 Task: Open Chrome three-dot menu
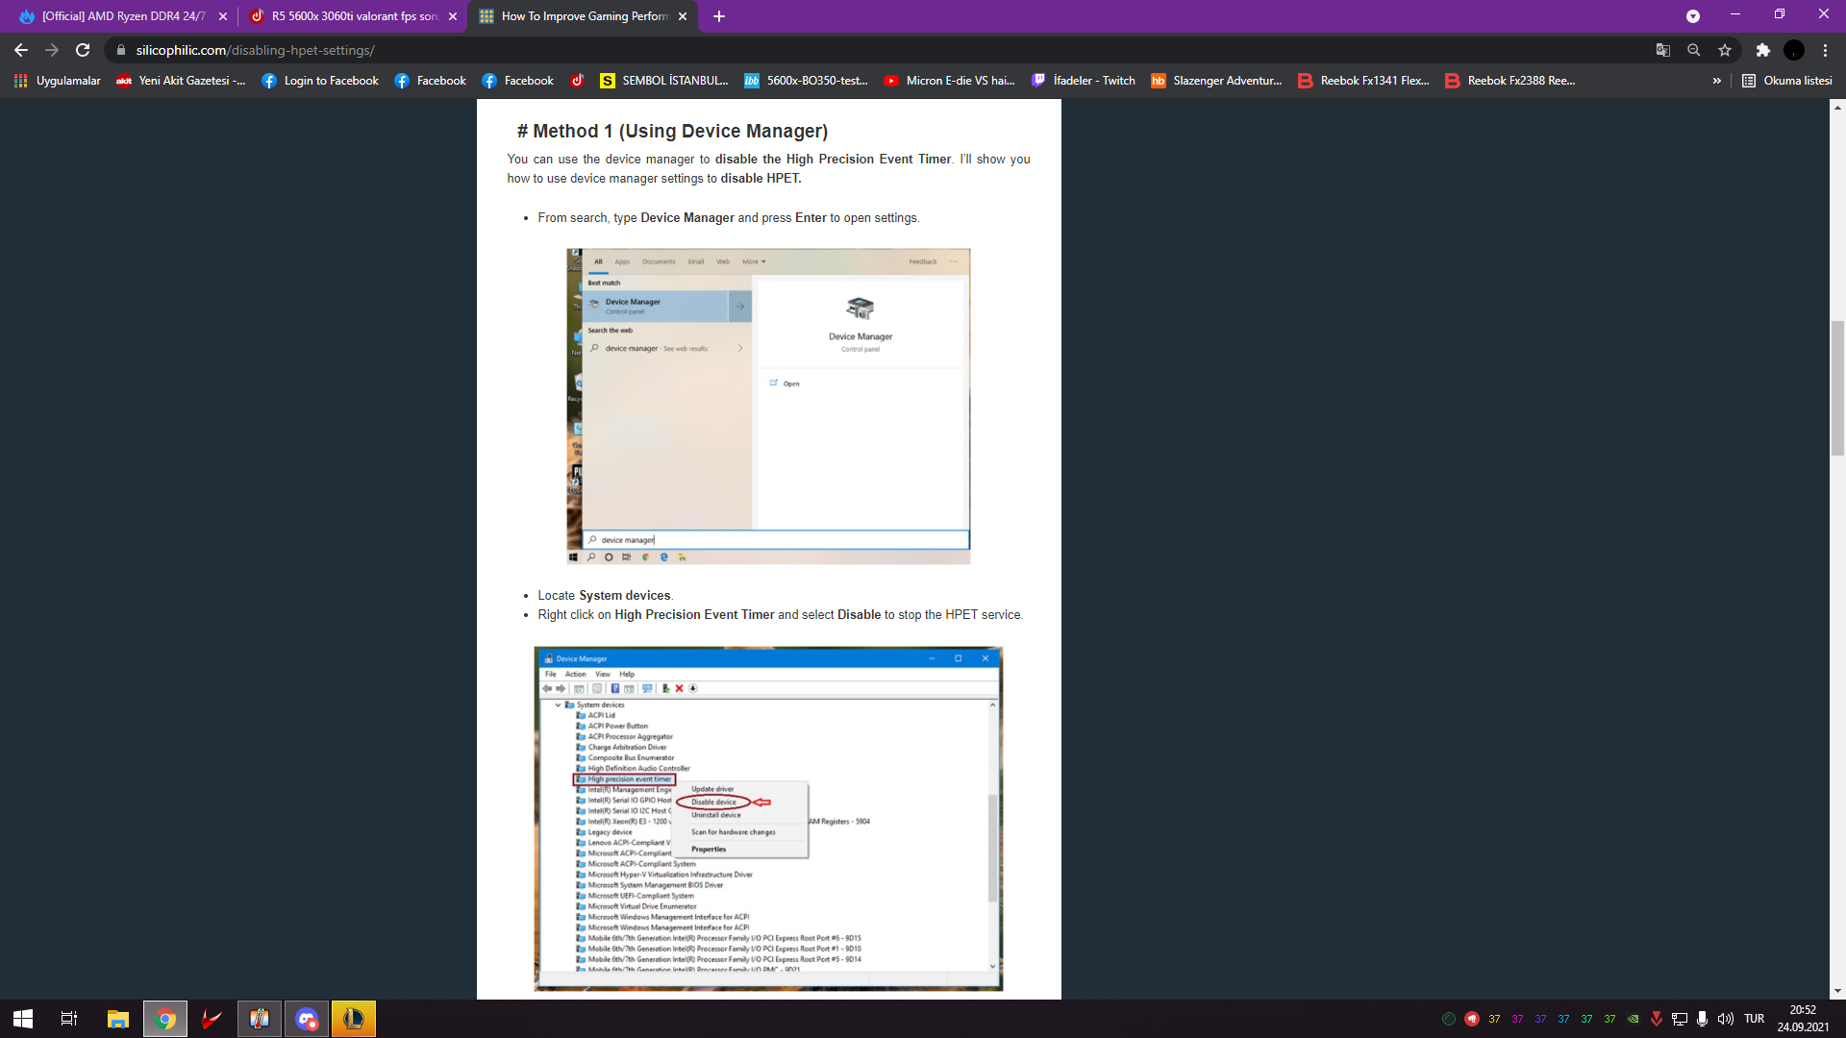pos(1825,50)
